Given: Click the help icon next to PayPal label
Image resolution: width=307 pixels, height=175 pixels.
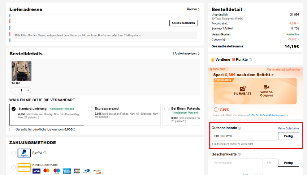Looking at the screenshot, I should (45, 153).
